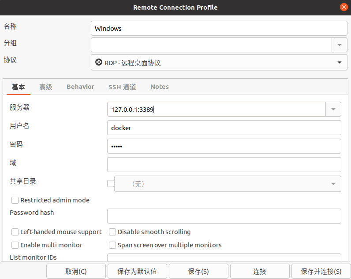Click the 用户名 field containing docker
This screenshot has width=351, height=279.
(224, 128)
